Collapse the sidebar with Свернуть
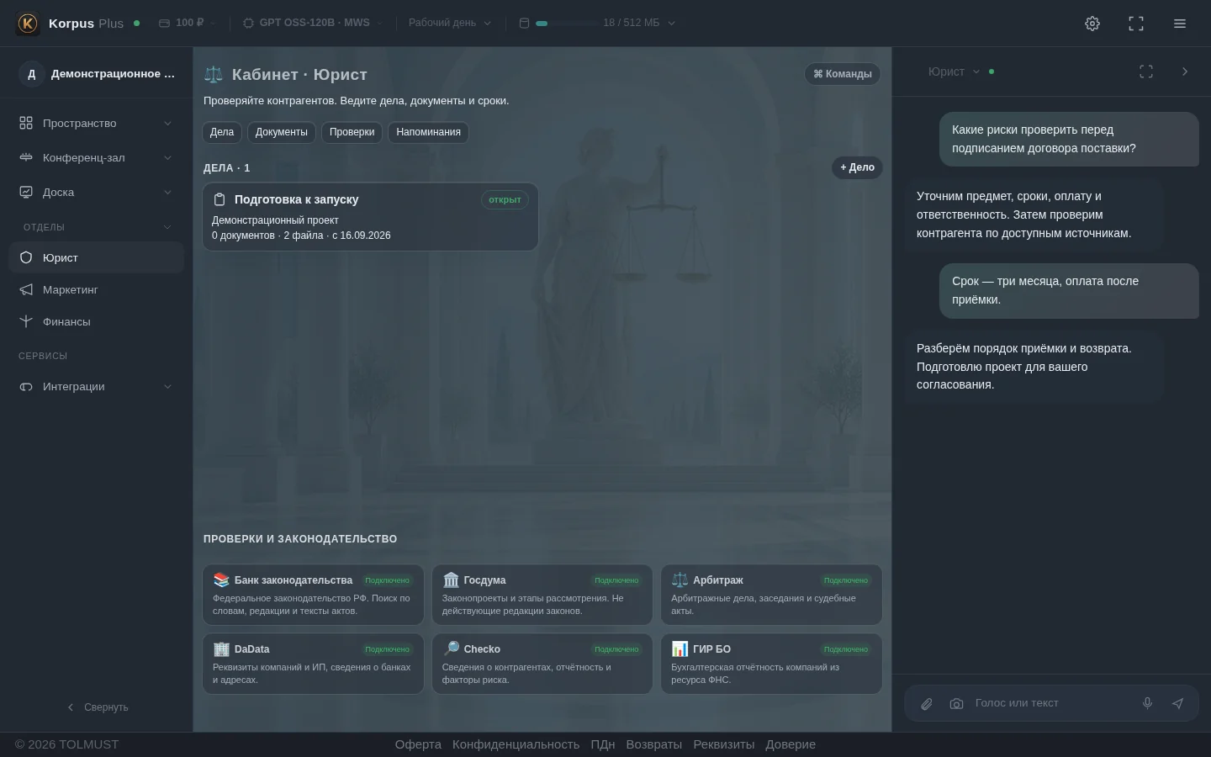Viewport: 1211px width, 757px height. click(98, 707)
